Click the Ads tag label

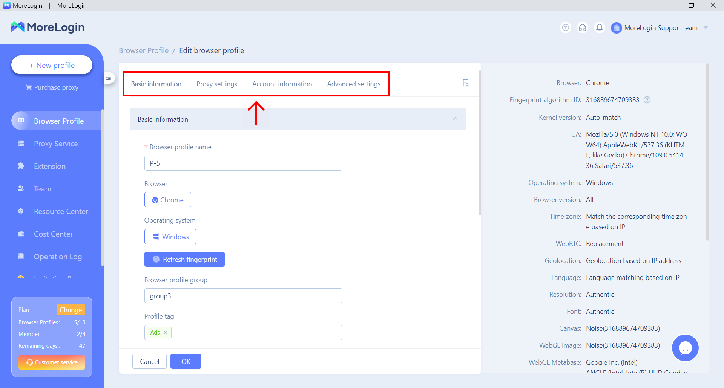[155, 333]
